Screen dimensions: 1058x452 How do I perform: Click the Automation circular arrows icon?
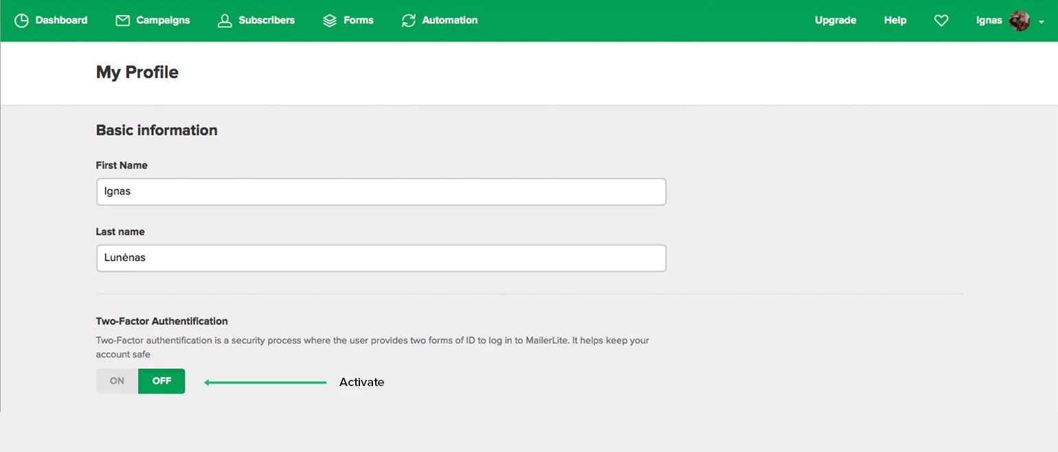point(409,21)
